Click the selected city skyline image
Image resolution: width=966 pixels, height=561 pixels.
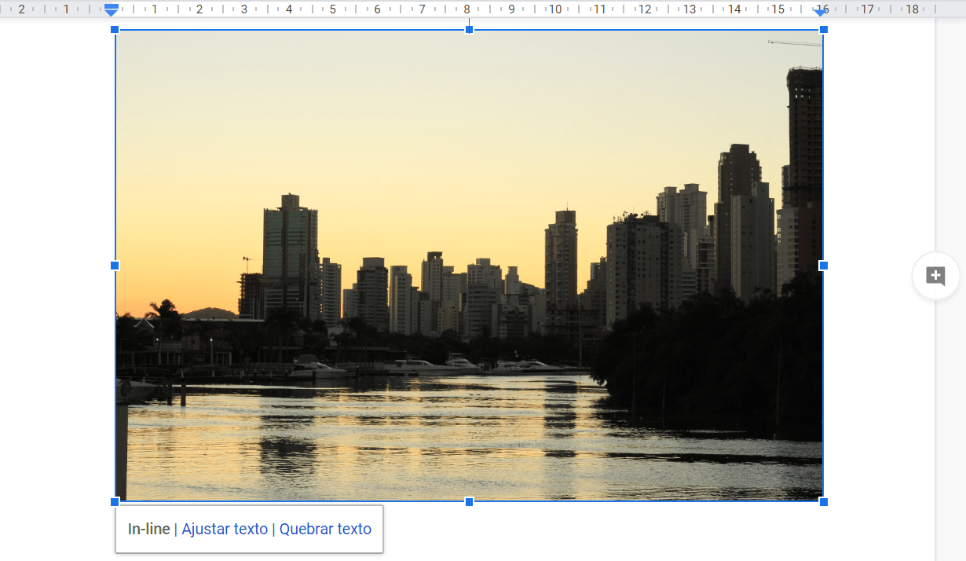[469, 196]
